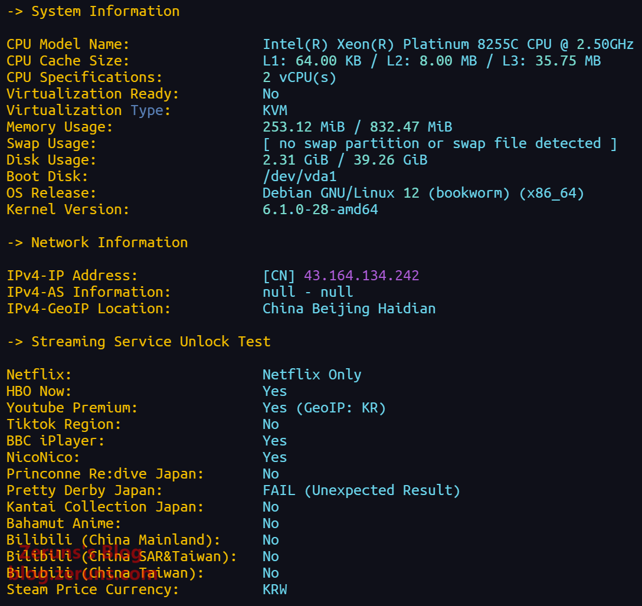
Task: Click the /dev/vda1 boot disk path
Action: (x=299, y=176)
